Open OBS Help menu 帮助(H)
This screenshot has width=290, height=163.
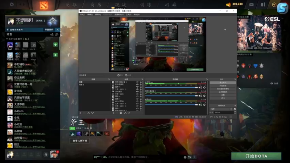pos(137,14)
